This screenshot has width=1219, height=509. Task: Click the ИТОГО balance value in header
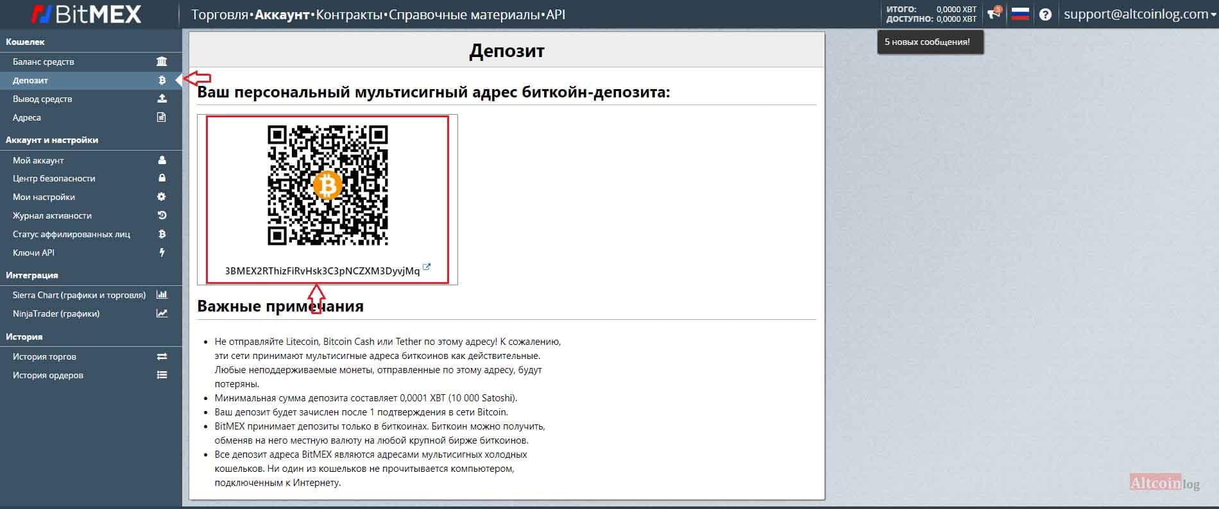[957, 9]
